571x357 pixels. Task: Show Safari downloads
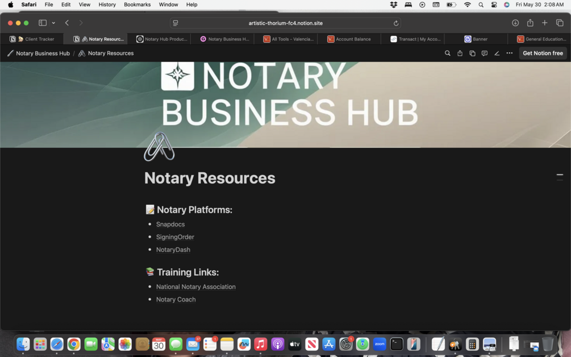point(515,23)
